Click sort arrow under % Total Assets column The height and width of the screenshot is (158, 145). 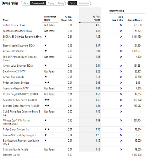pyautogui.click(x=80, y=23)
